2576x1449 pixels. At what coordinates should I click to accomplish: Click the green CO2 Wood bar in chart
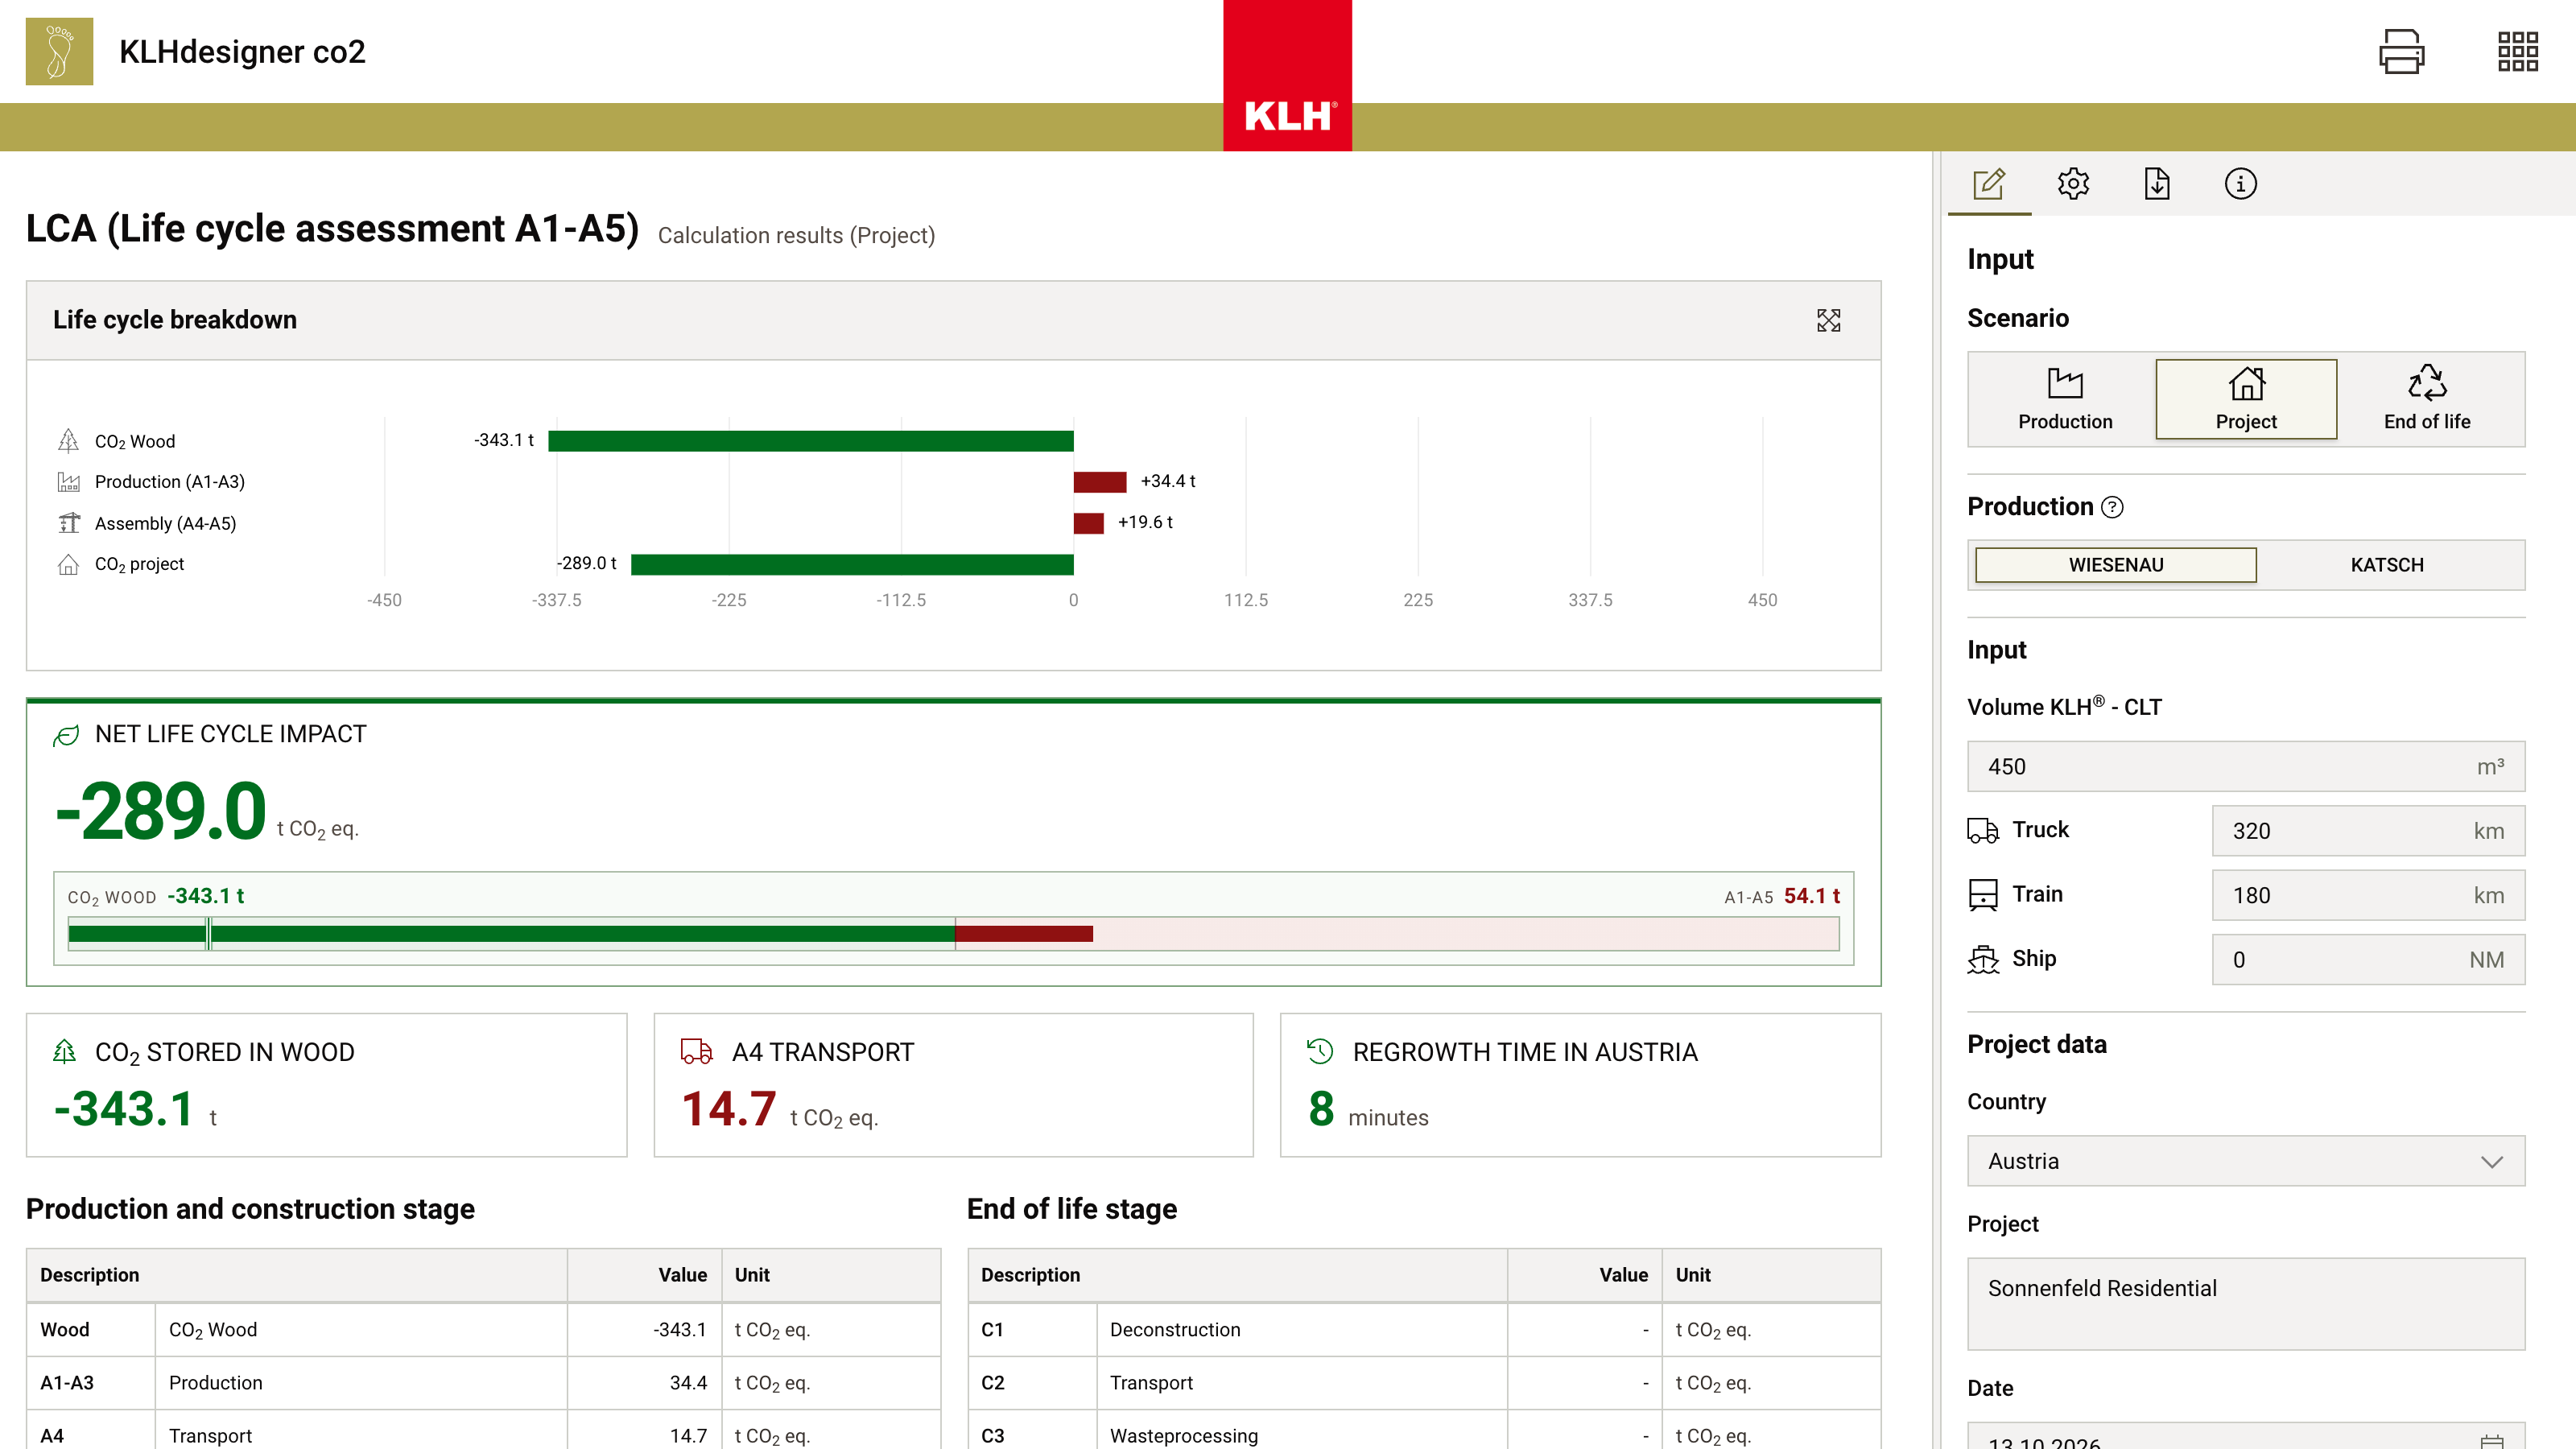[x=811, y=441]
